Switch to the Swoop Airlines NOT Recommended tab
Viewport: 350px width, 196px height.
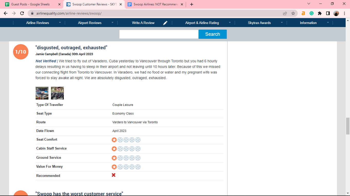[x=156, y=4]
